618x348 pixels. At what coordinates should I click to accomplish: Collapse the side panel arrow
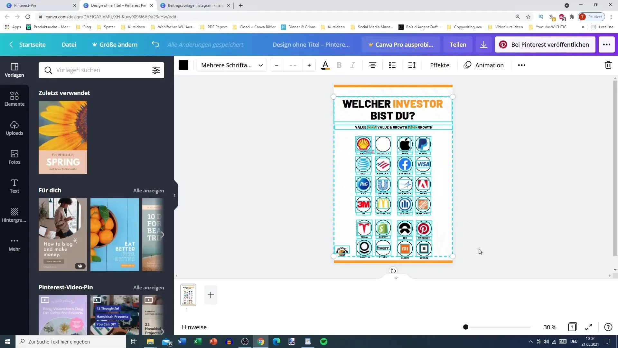174,195
